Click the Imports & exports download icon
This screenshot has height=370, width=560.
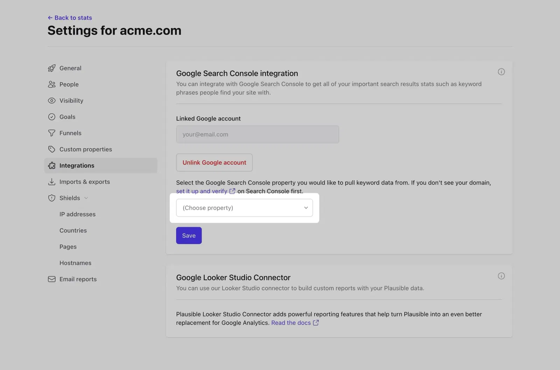point(51,182)
